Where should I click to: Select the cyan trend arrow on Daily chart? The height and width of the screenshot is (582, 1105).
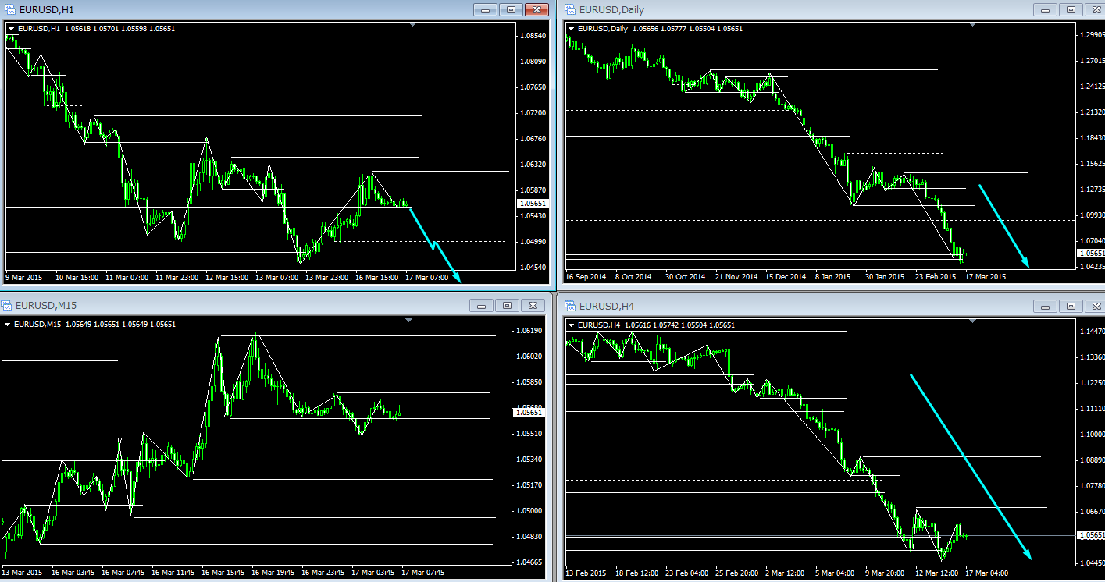[1005, 227]
